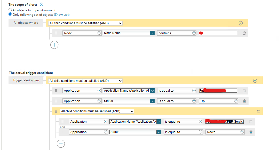
Task: Grab drag handle of Node Name row
Action: coord(56,33)
